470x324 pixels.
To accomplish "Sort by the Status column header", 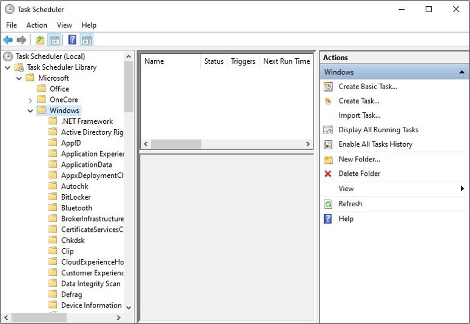I will pos(213,61).
